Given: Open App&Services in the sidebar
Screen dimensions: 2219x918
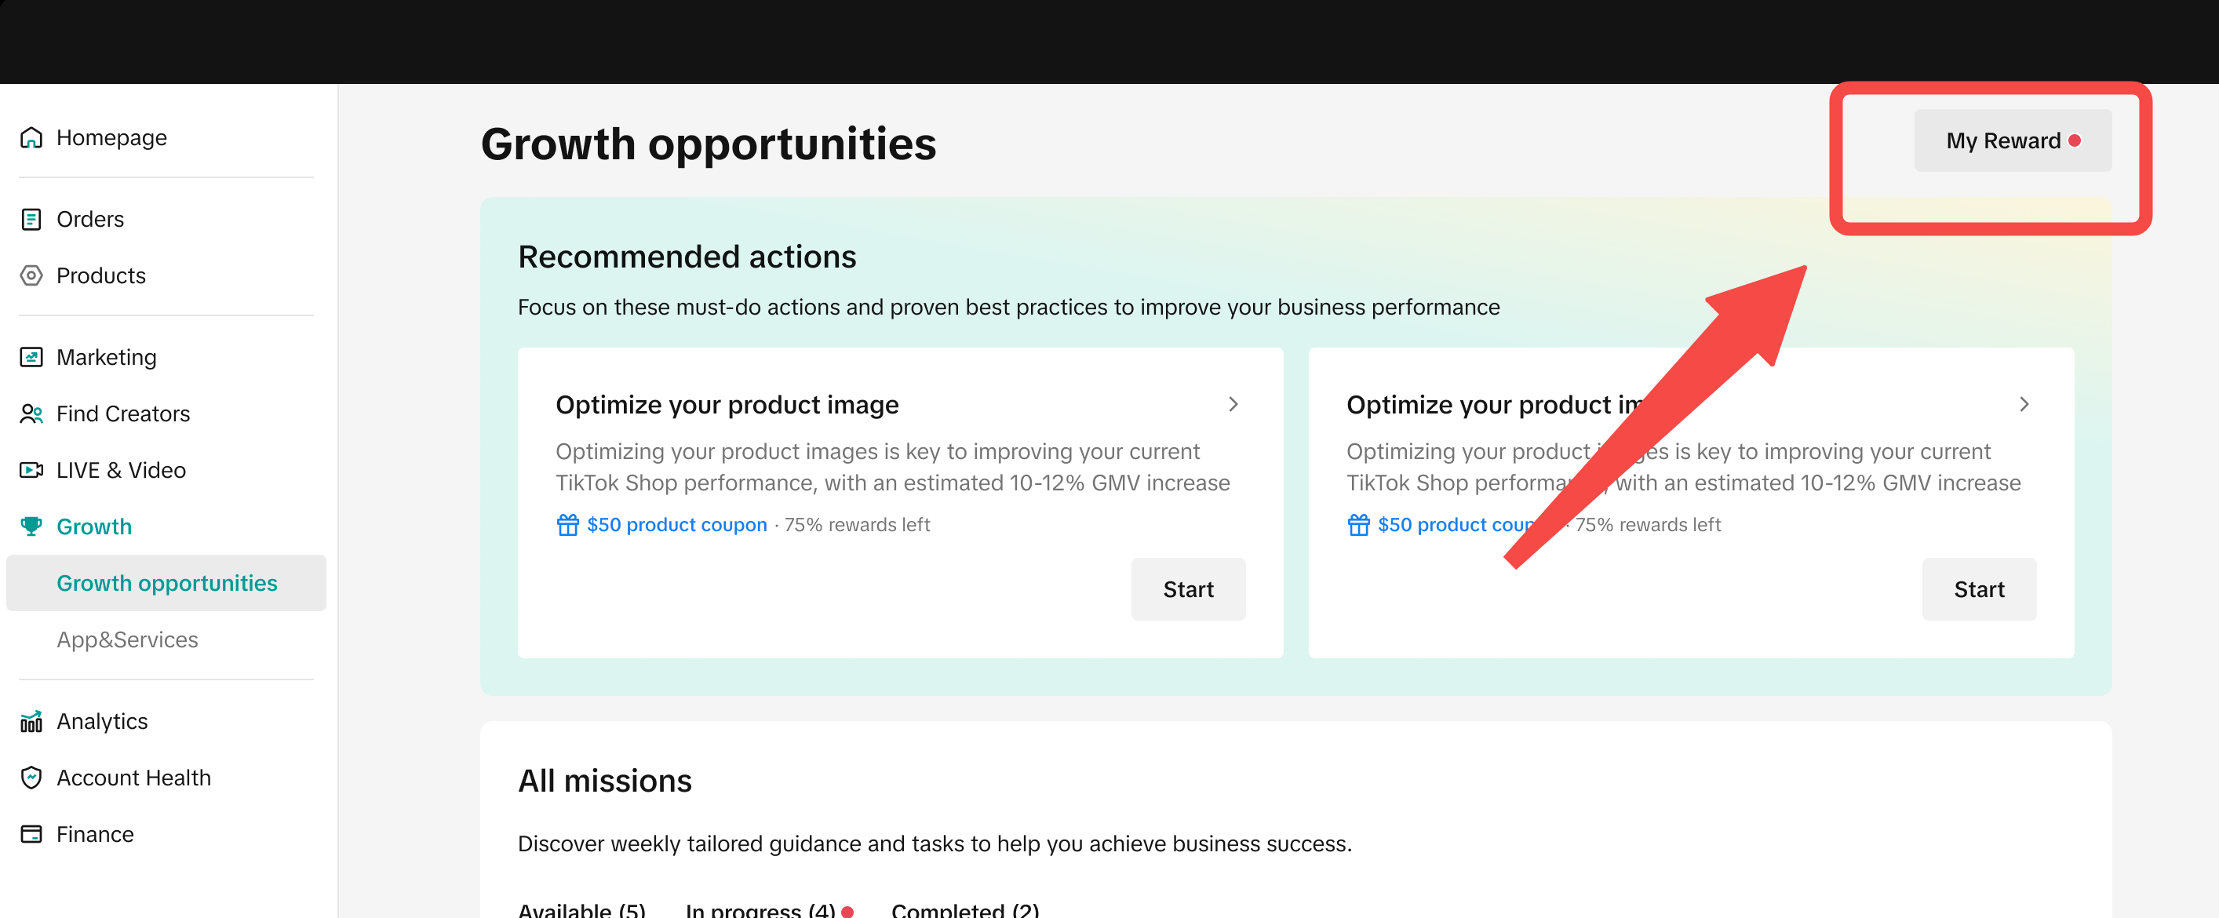Looking at the screenshot, I should coord(126,639).
